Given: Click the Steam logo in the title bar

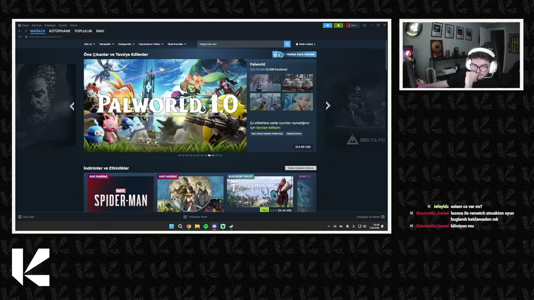Looking at the screenshot, I should coord(19,25).
